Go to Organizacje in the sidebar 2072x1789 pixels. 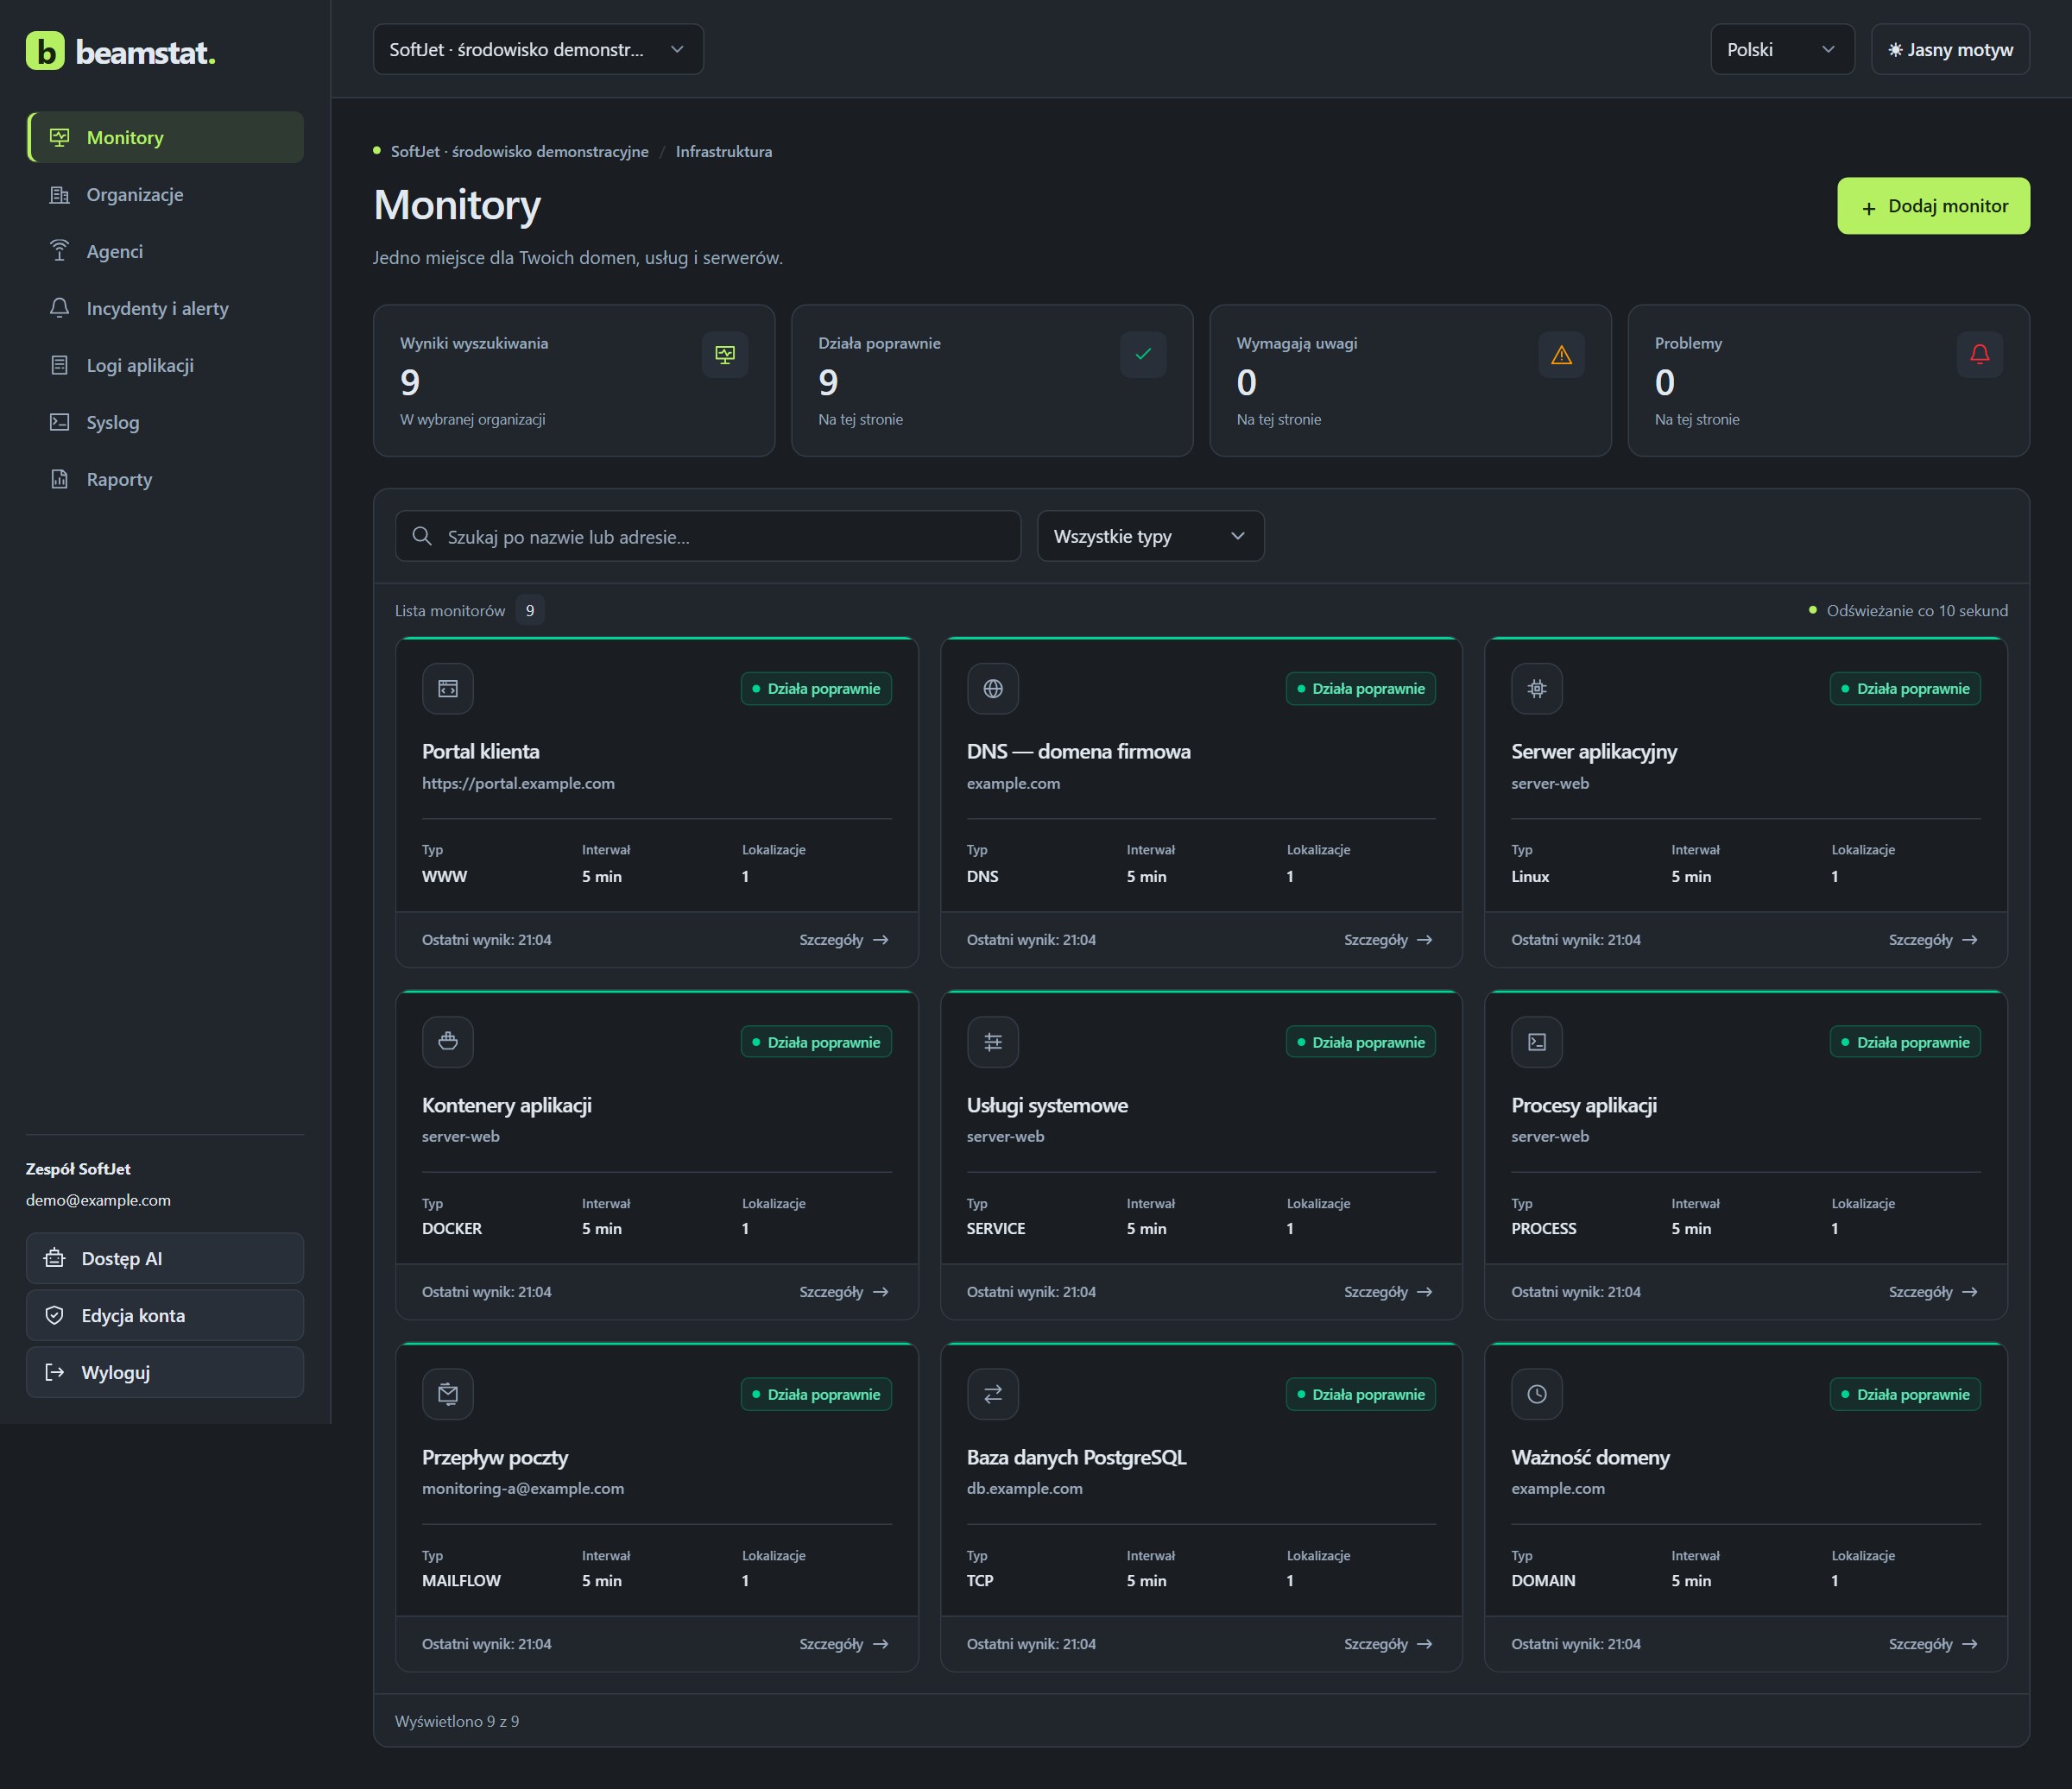point(165,194)
